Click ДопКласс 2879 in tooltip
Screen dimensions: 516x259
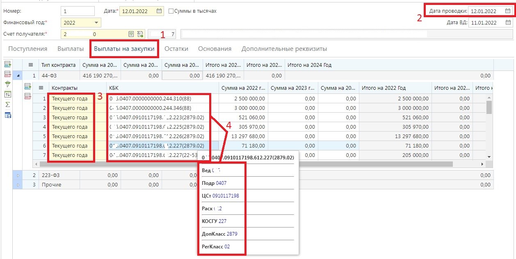[219, 234]
